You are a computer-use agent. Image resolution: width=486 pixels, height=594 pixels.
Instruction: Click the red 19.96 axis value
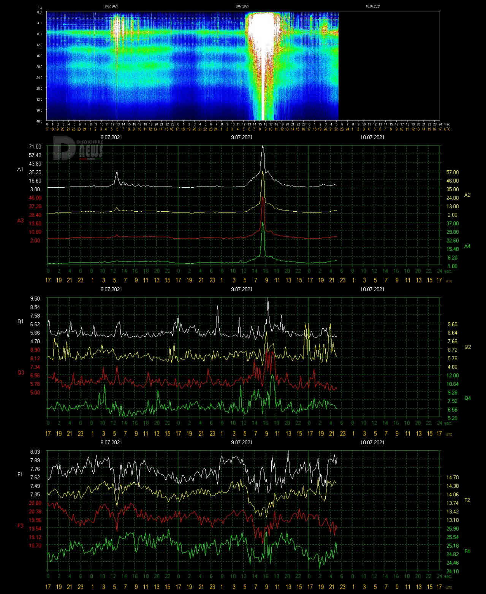point(35,520)
